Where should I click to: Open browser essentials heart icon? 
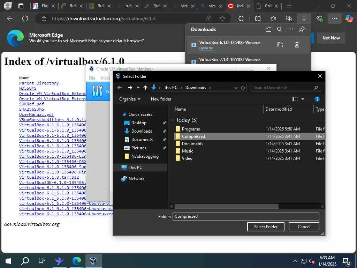point(319,18)
